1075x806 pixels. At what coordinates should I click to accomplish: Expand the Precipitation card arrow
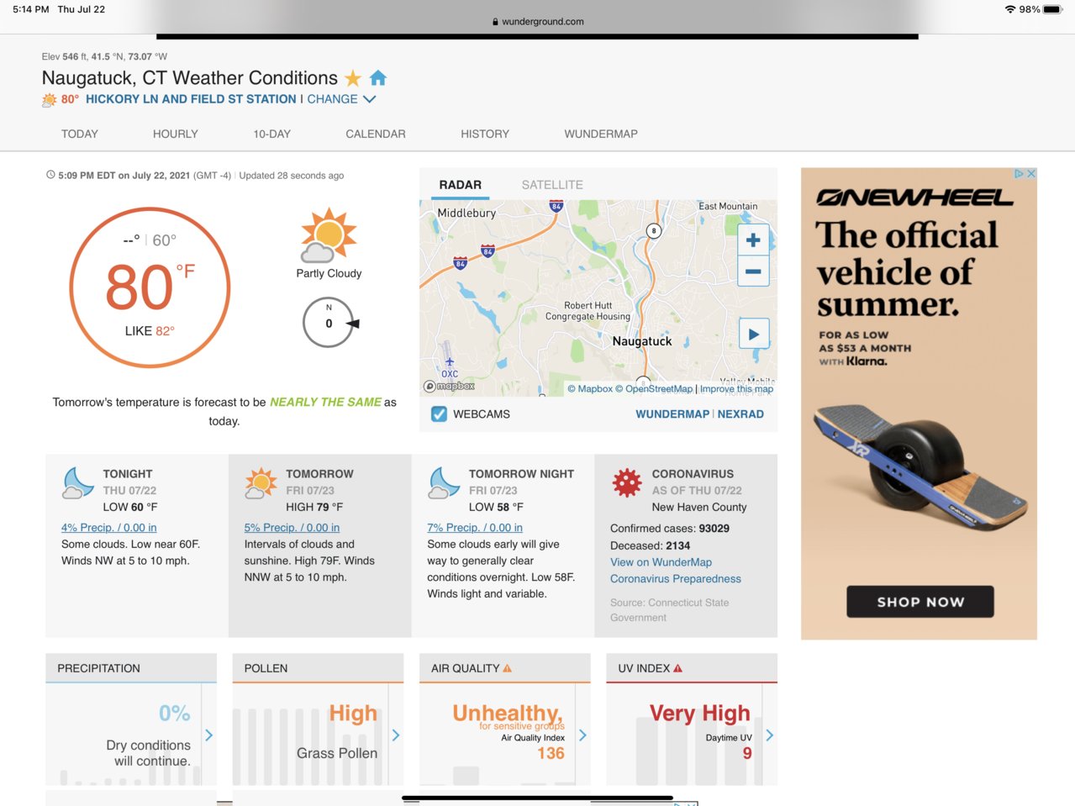pos(208,735)
